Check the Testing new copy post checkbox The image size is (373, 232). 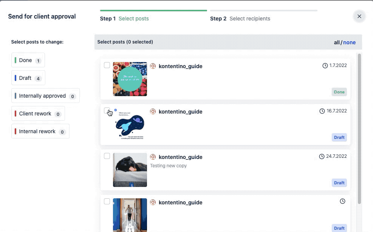(107, 156)
